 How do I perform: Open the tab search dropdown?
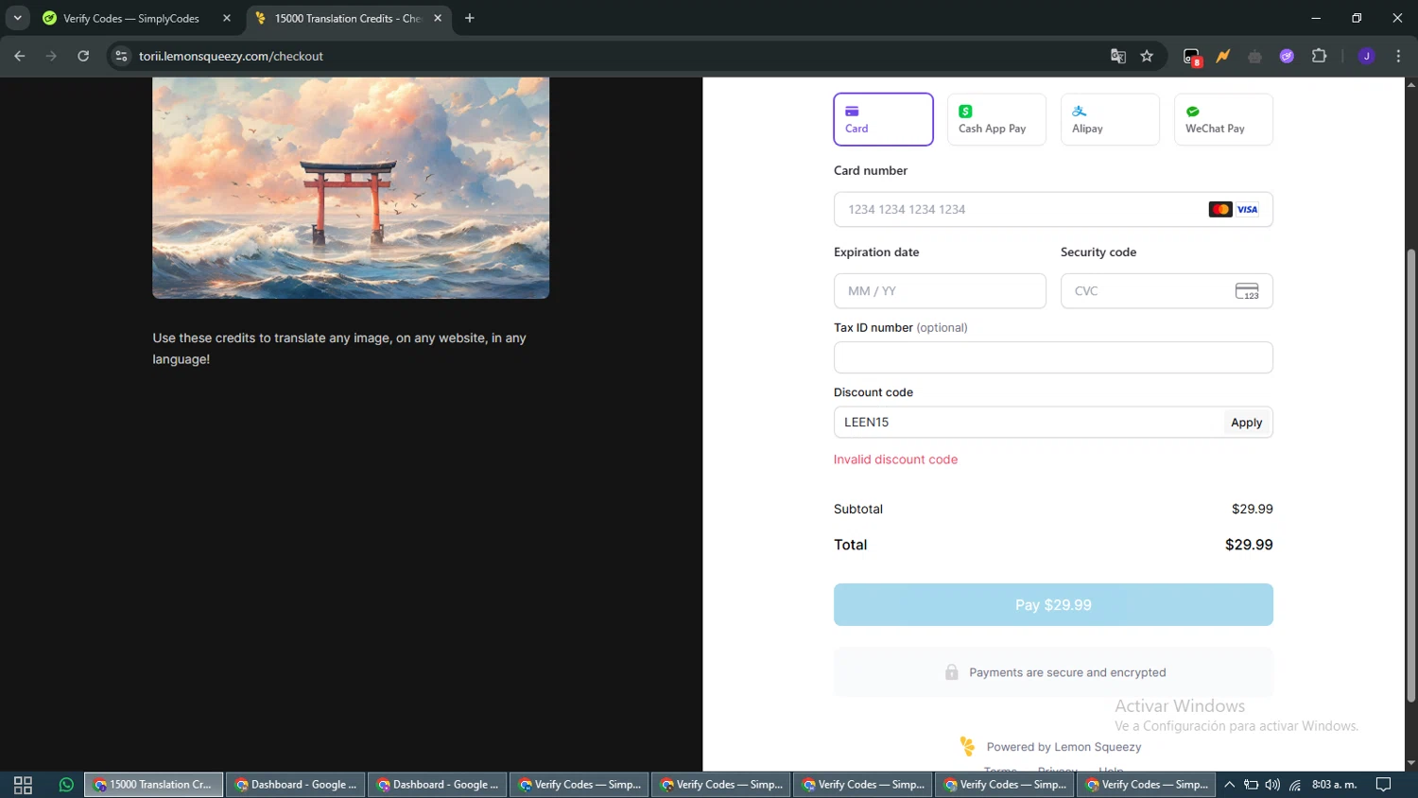(x=17, y=18)
